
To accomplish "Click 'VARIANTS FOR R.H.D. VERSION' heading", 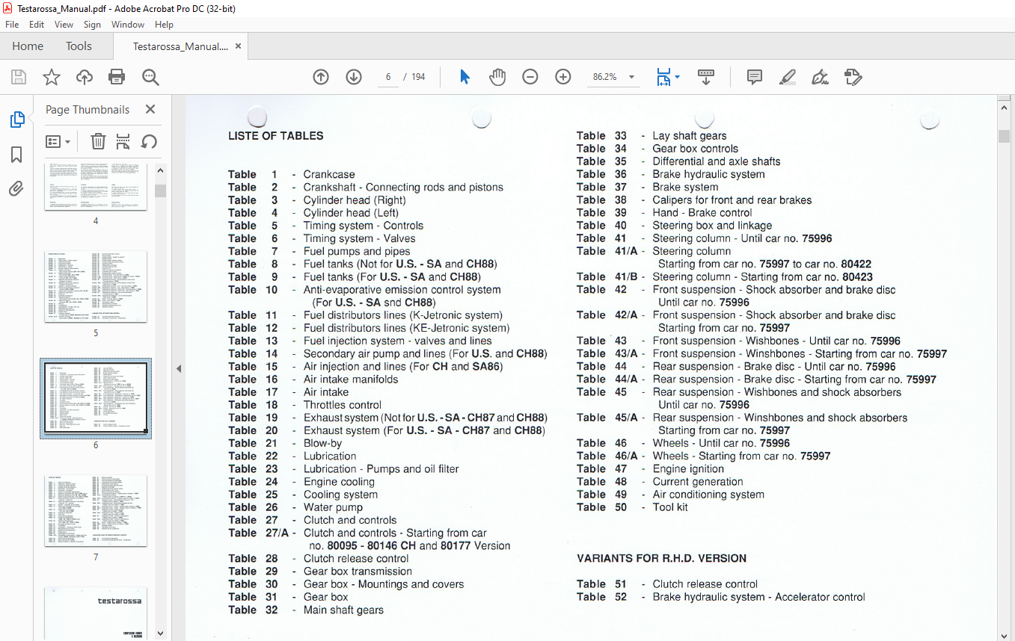I will (x=662, y=558).
